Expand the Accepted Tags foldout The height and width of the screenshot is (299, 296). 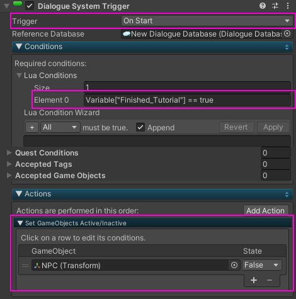tap(9, 164)
